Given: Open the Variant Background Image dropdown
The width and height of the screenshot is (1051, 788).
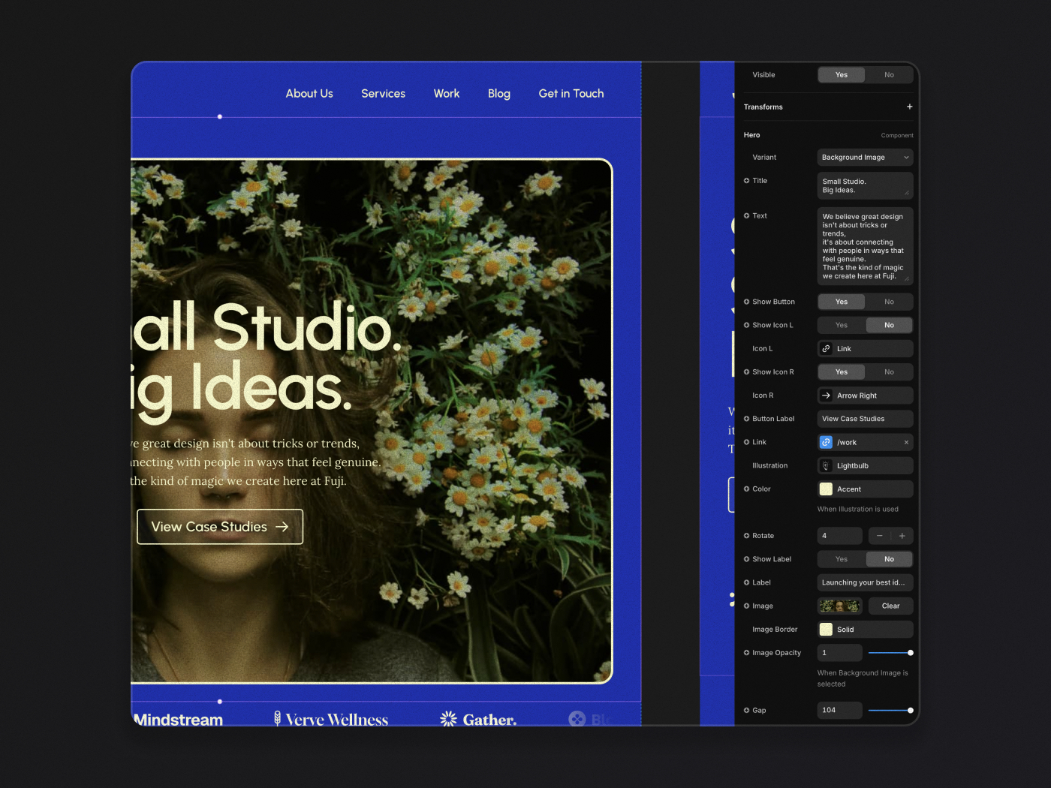Looking at the screenshot, I should coord(865,158).
